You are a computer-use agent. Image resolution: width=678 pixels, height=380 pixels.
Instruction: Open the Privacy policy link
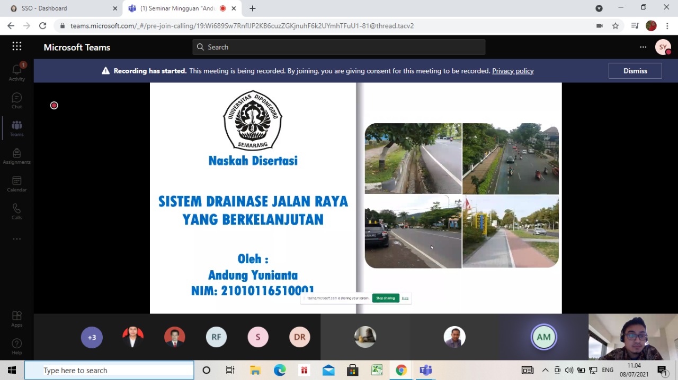(x=512, y=71)
